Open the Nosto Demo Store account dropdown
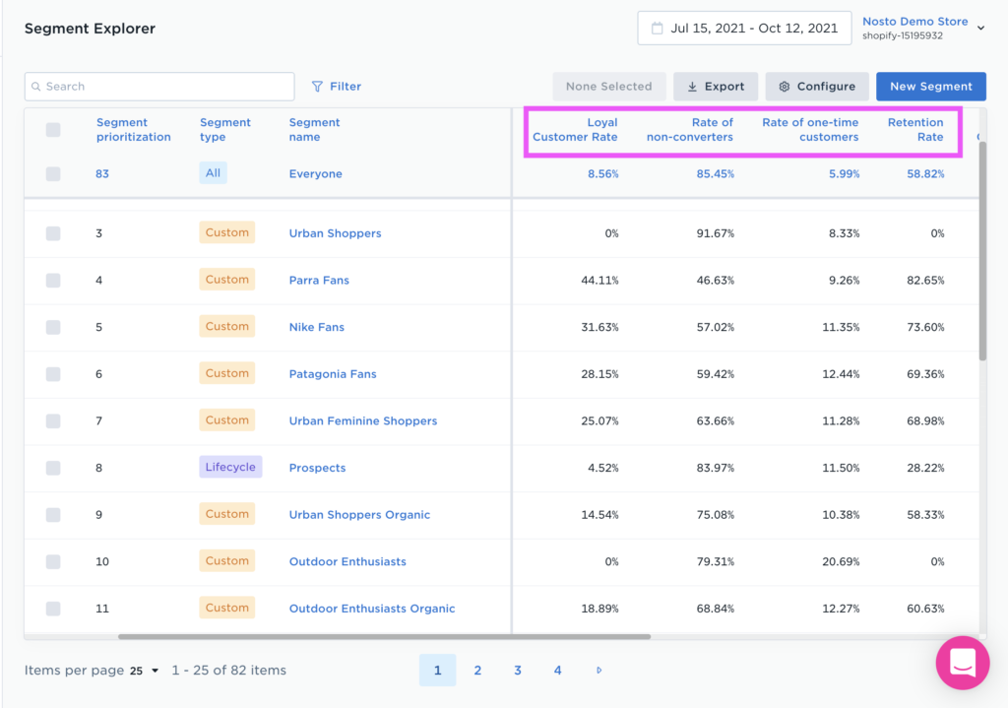The width and height of the screenshot is (1008, 708). [x=923, y=29]
